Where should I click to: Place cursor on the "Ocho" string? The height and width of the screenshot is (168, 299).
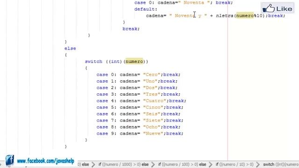[x=152, y=127]
